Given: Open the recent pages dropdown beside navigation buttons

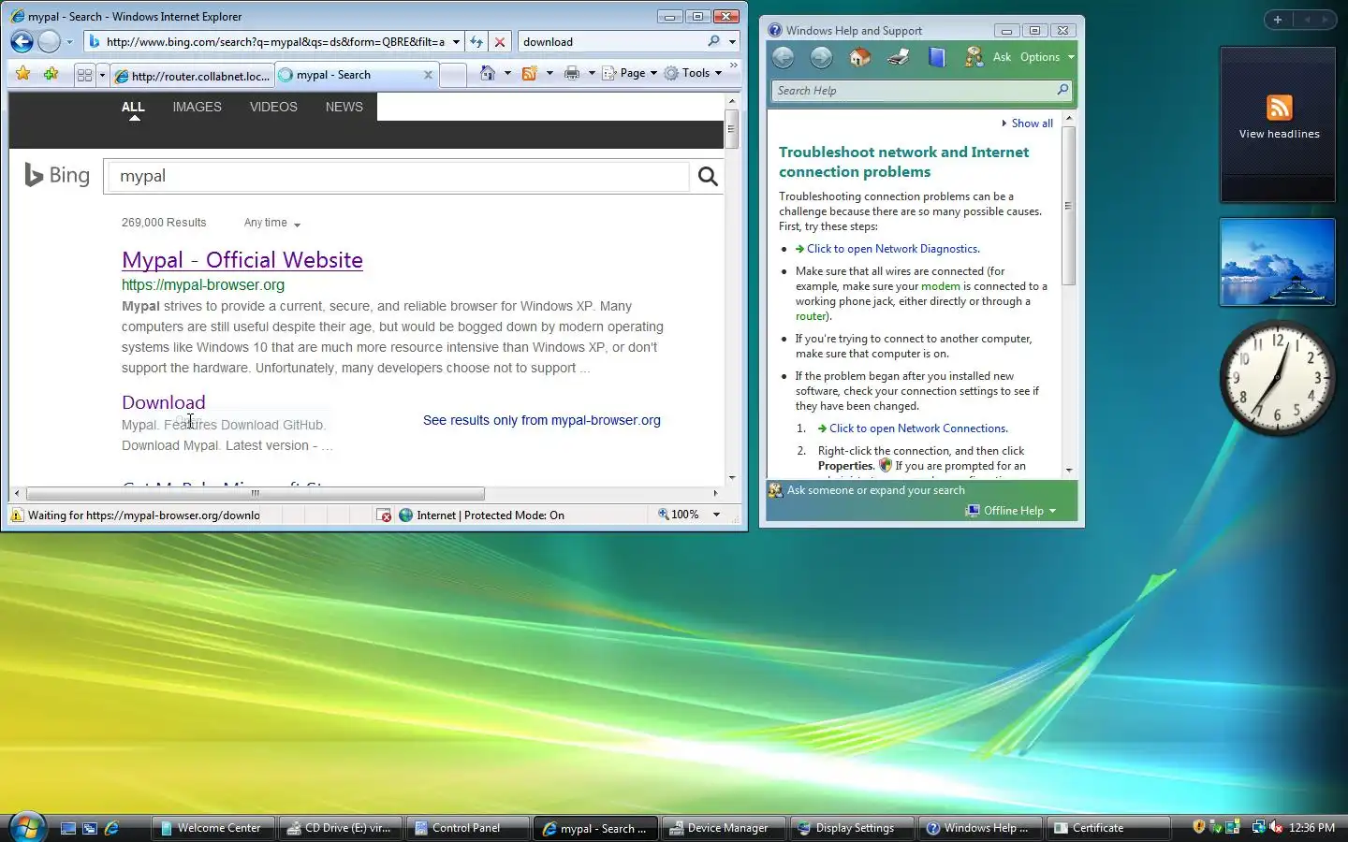Looking at the screenshot, I should pos(69,42).
